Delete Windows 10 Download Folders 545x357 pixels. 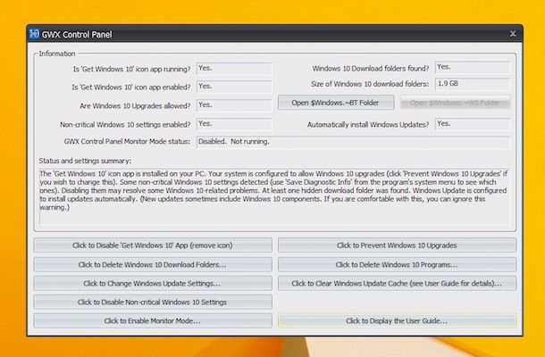[153, 264]
